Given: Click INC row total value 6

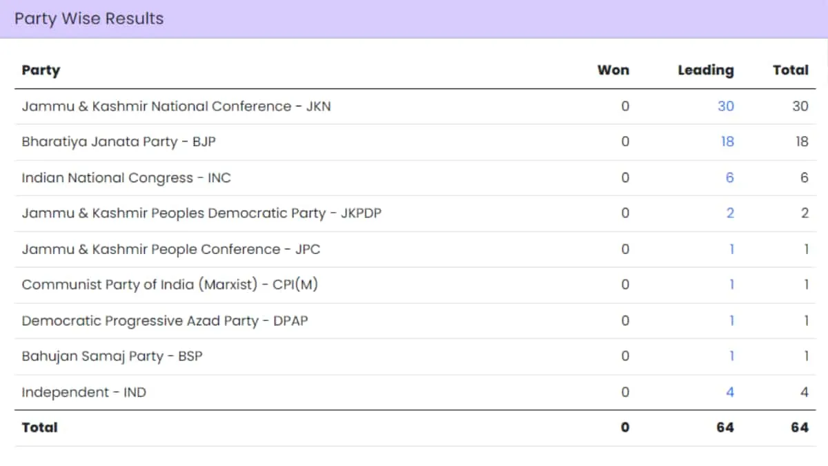Looking at the screenshot, I should tap(804, 177).
